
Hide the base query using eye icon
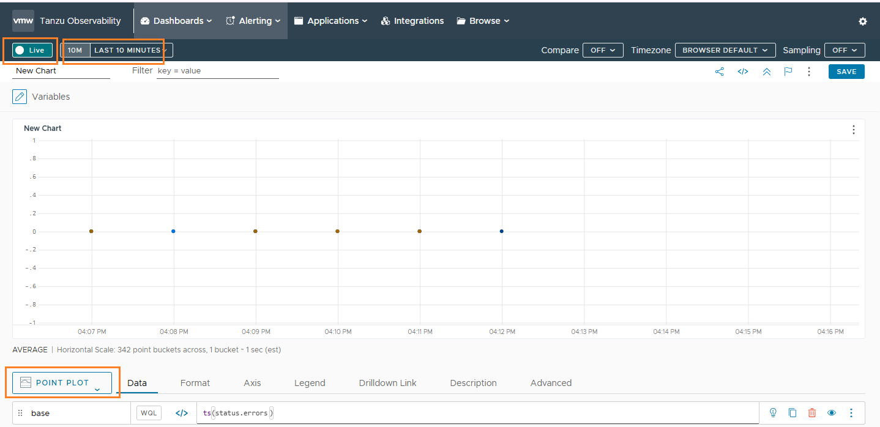coord(832,413)
